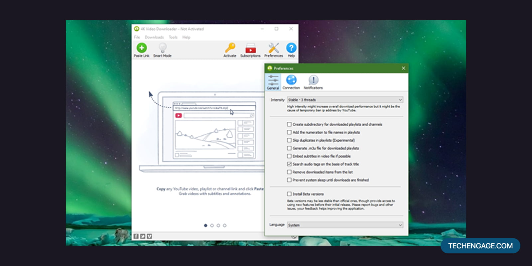The height and width of the screenshot is (266, 532).
Task: Click the Twitter icon in bottom bar
Action: [x=143, y=236]
